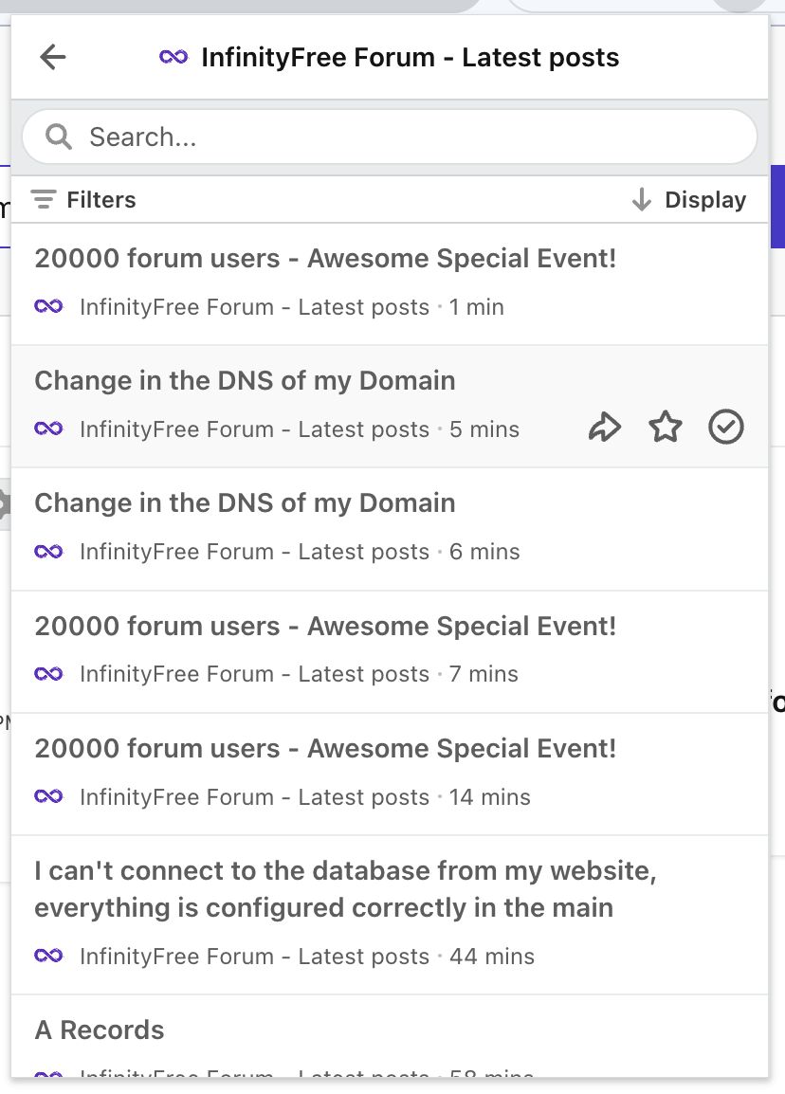The height and width of the screenshot is (1094, 785).
Task: Click feed source label under 44 mins post
Action: coord(254,957)
